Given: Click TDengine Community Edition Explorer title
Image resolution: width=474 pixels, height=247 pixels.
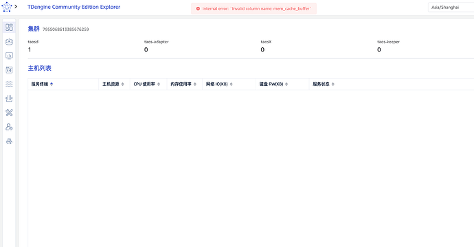Looking at the screenshot, I should pos(74,7).
